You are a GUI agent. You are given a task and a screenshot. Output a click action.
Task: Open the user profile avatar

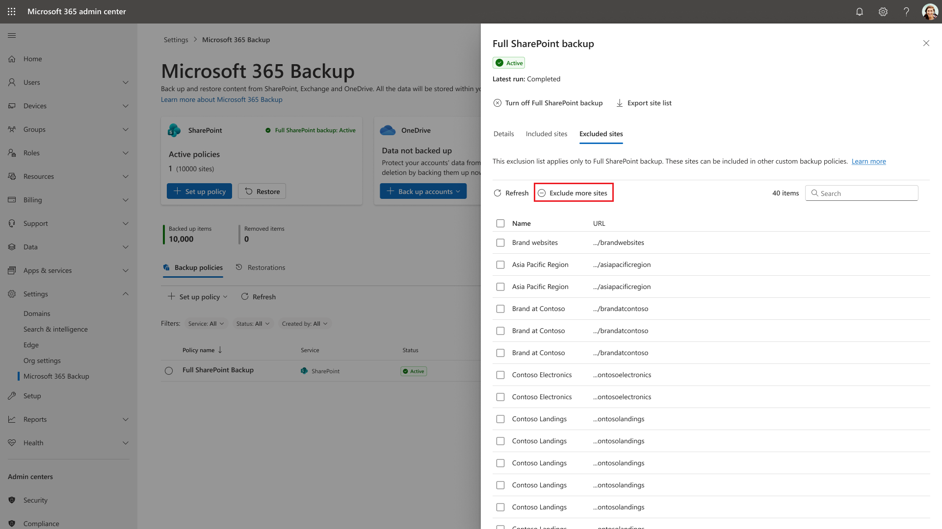[x=930, y=12]
